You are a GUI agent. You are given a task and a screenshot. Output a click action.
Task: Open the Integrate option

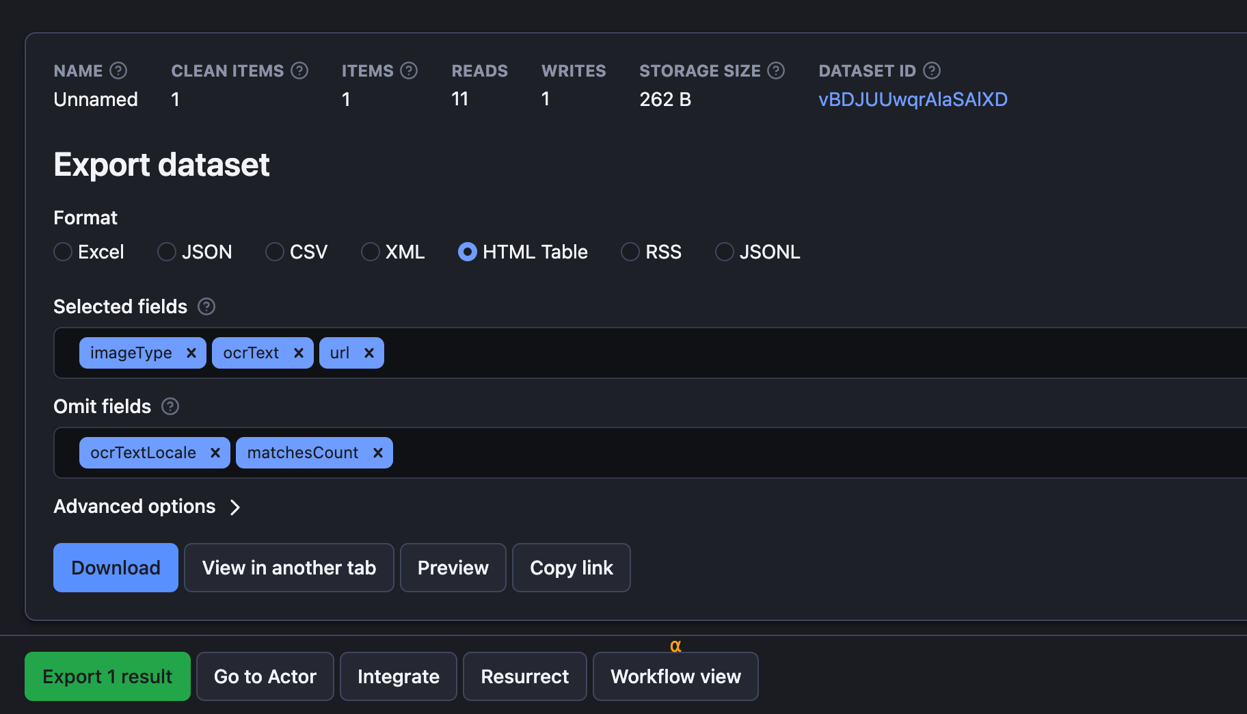pos(399,676)
